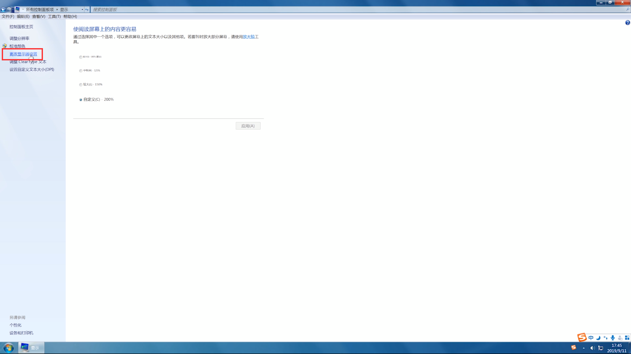The image size is (631, 354).
Task: Select the 自定义(C) 200% radio button
Action: pos(81,100)
